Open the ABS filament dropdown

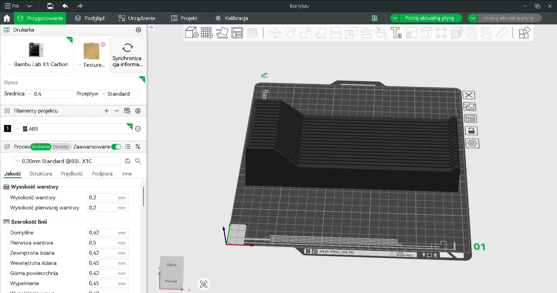point(73,129)
